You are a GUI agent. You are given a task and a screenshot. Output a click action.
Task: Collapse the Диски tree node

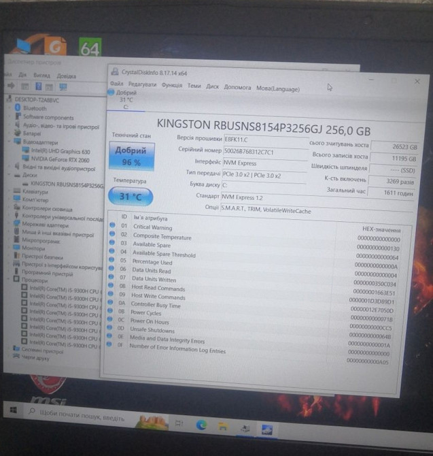pyautogui.click(x=8, y=175)
